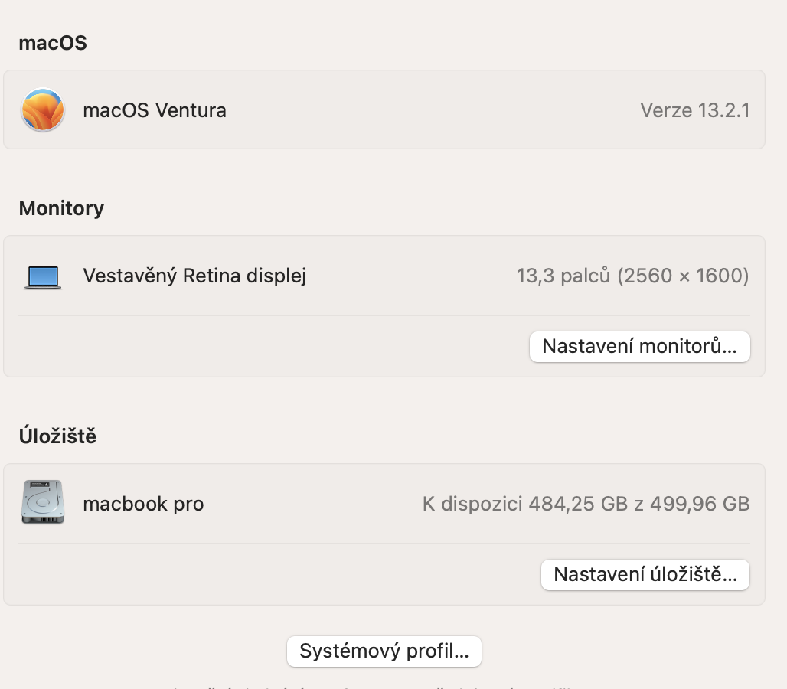Click the Úložiště section heading
The image size is (787, 689).
coord(58,436)
